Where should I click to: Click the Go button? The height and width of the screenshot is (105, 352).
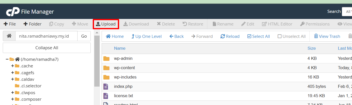(x=84, y=36)
